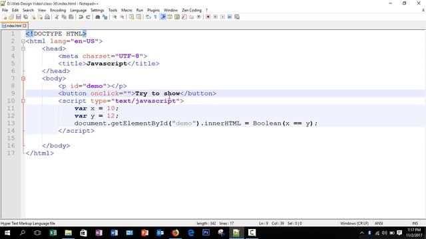Toggle Word Wrap toolbar button
The image size is (426, 239).
click(x=148, y=17)
